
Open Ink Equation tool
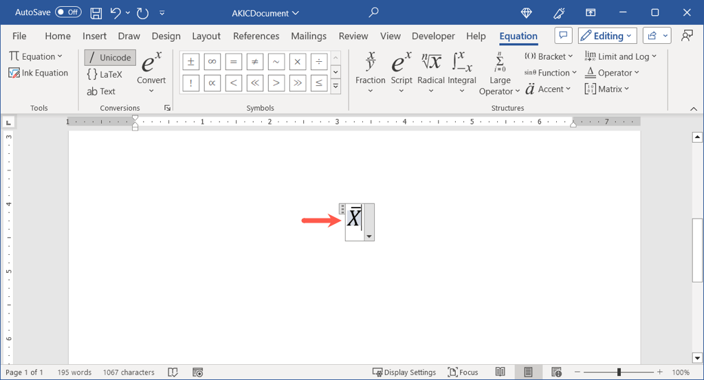coord(38,73)
